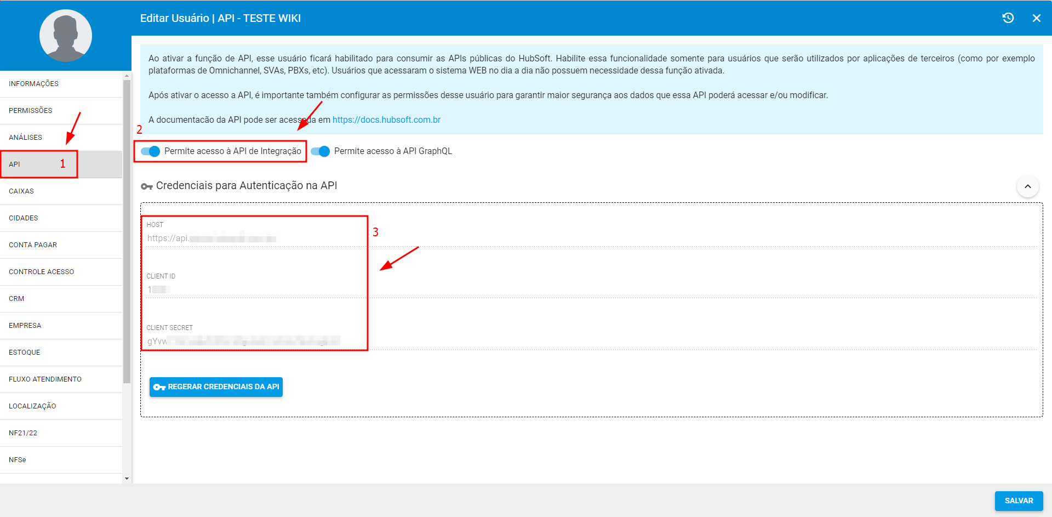The image size is (1052, 517).
Task: Open the CIDADES menu item
Action: [61, 218]
